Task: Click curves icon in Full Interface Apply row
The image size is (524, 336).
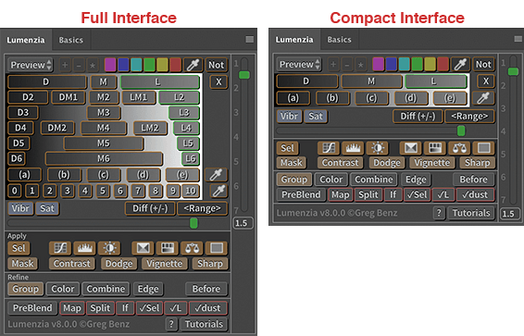Action: click(60, 248)
